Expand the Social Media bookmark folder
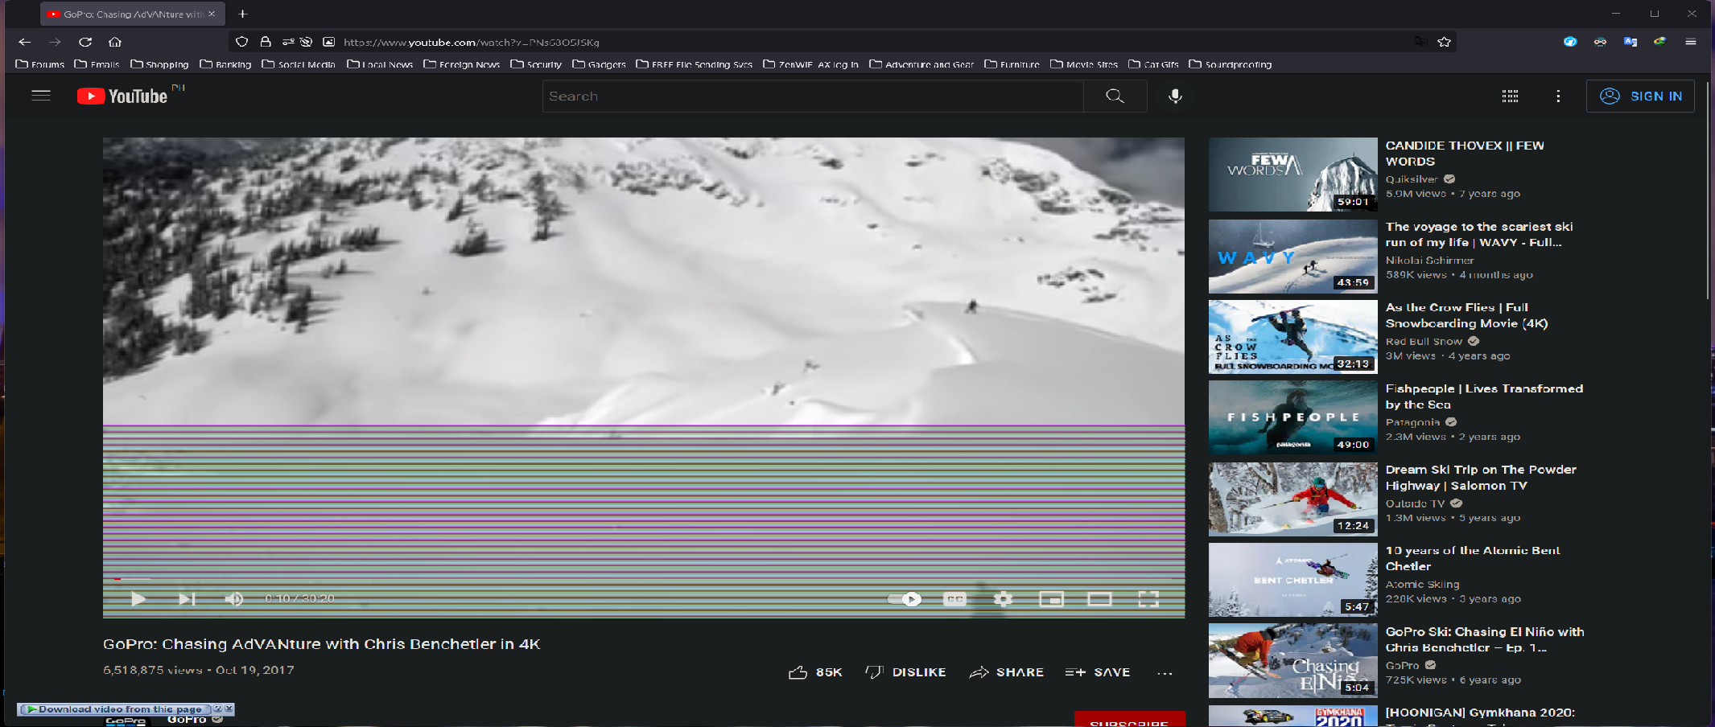This screenshot has width=1715, height=727. tap(299, 64)
